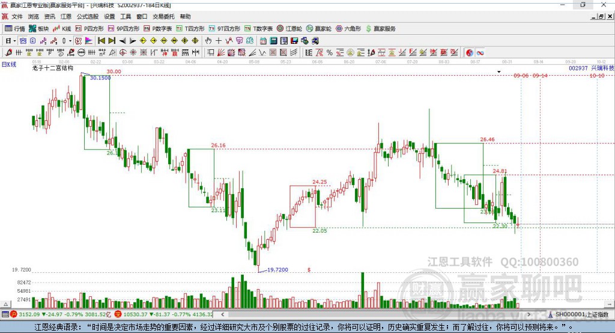The image size is (615, 333).
Task: Click the floppy disk save icon
Action: click(x=294, y=40)
